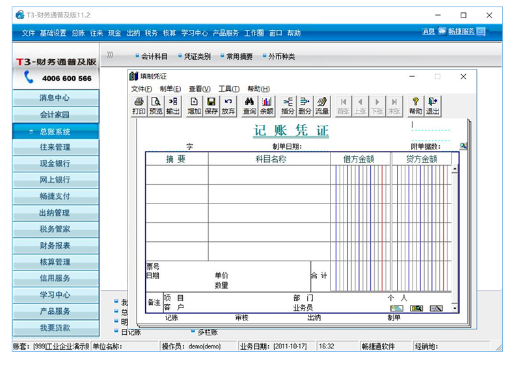This screenshot has width=514, height=366.
Task: Expand the >>> chevron beside 会计科目
Action: click(111, 55)
